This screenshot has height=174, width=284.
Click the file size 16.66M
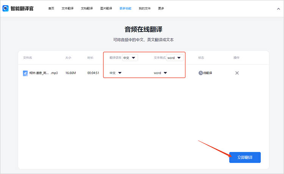pyautogui.click(x=71, y=73)
